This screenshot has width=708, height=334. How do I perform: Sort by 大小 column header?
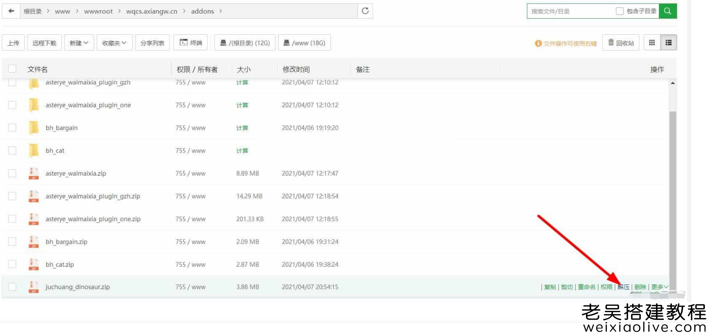pos(243,69)
